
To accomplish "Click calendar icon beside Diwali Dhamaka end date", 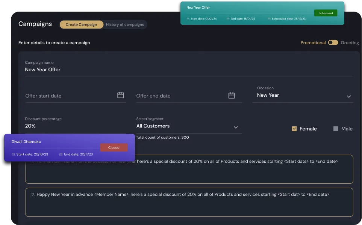I will pyautogui.click(x=61, y=154).
